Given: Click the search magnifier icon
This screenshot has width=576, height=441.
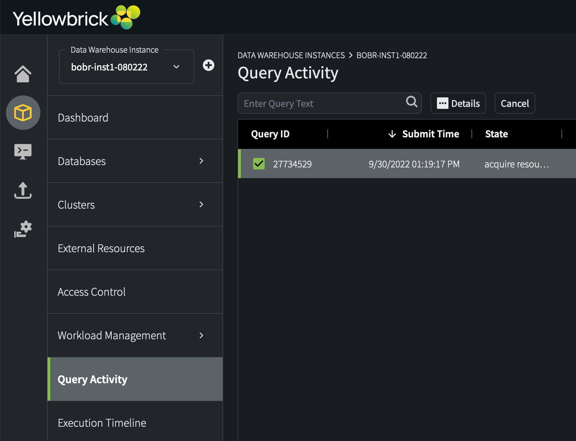Looking at the screenshot, I should pos(412,102).
